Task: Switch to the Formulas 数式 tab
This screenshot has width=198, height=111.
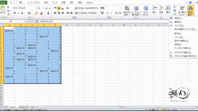Action: [x=46, y=2]
